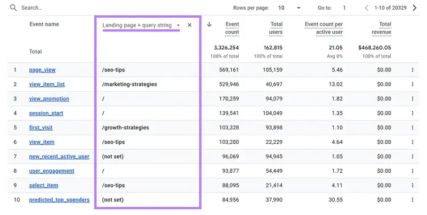The image size is (427, 215).
Task: Open the predicted_top_spenders event link
Action: click(x=59, y=200)
